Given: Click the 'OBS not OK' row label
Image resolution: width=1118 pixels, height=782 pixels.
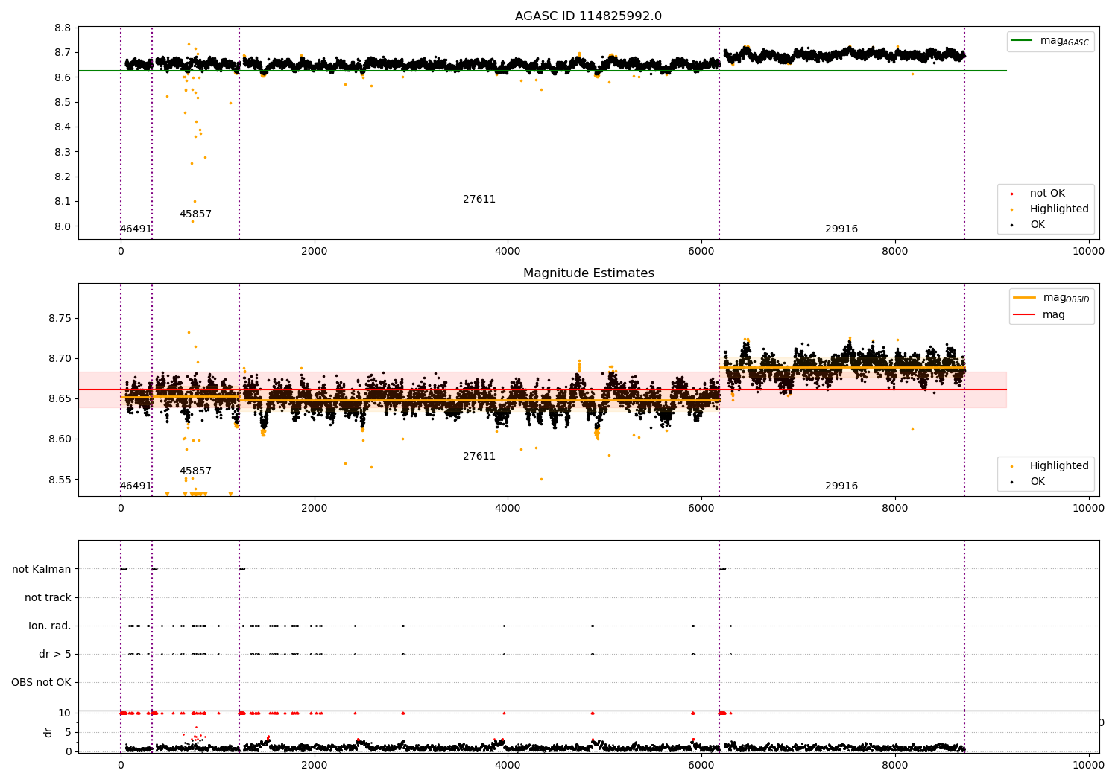Looking at the screenshot, I should coord(41,682).
